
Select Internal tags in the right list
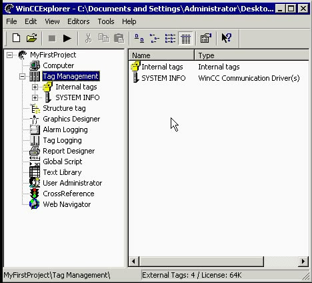(x=162, y=67)
